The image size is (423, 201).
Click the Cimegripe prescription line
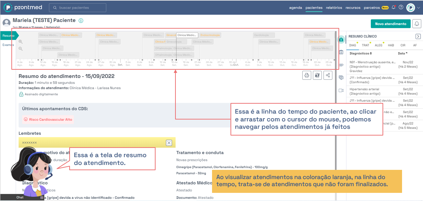(x=222, y=167)
